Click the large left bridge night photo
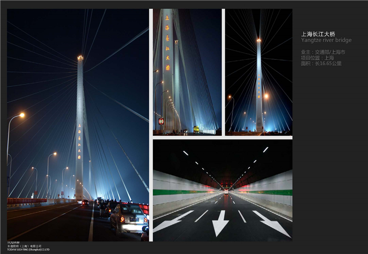 tap(78, 125)
